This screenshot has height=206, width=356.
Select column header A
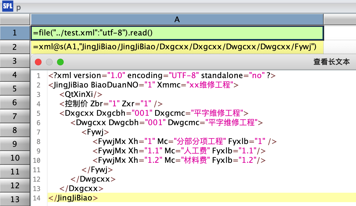[177, 19]
